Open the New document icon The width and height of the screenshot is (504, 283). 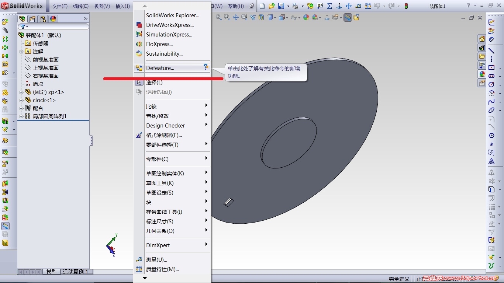[x=262, y=6]
